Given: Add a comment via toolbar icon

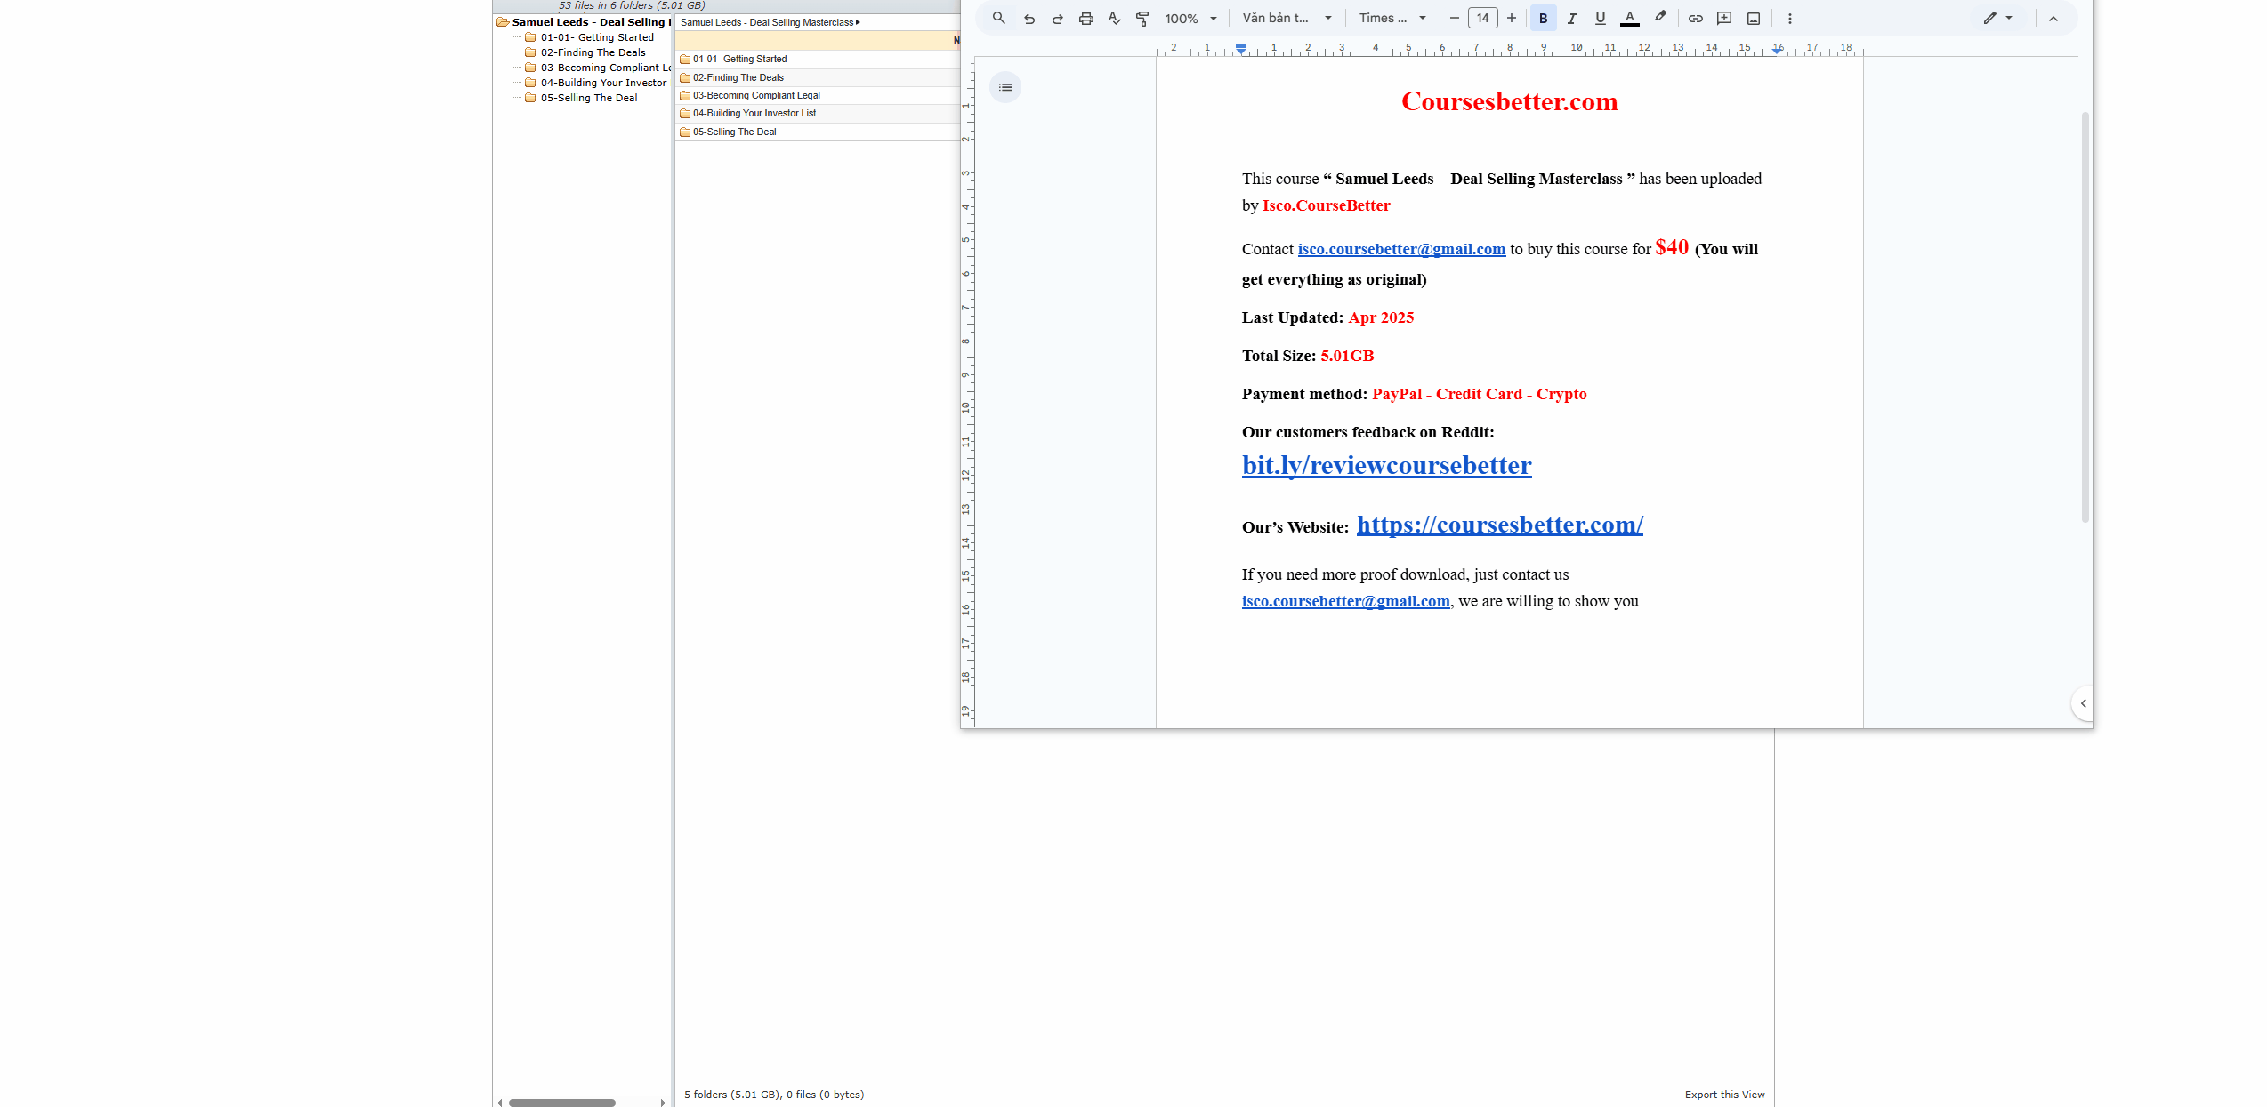Looking at the screenshot, I should pos(1723,19).
